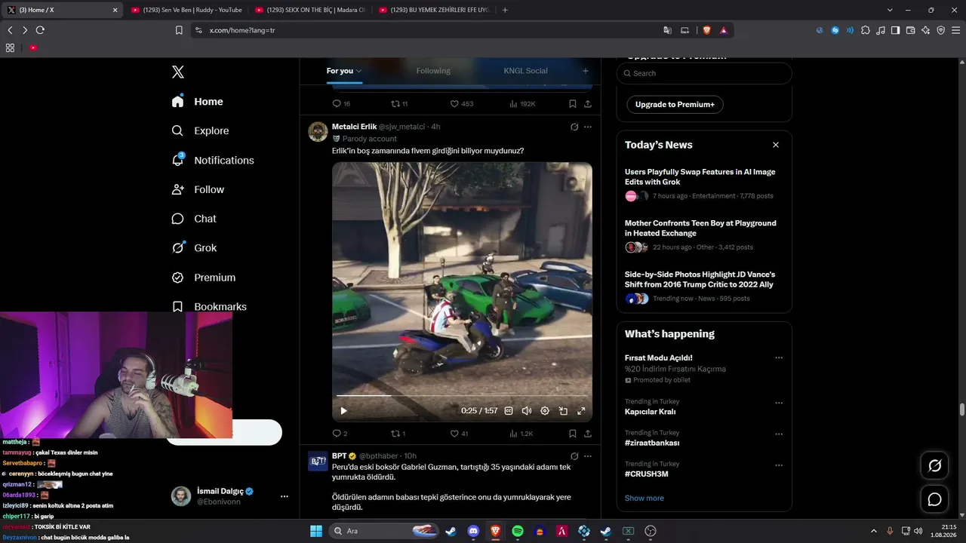Click the Grok icon on the BPT post

[574, 456]
